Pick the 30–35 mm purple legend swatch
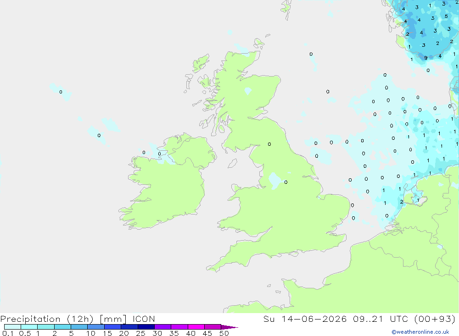Screen dimensions: 459x336 [163, 327]
